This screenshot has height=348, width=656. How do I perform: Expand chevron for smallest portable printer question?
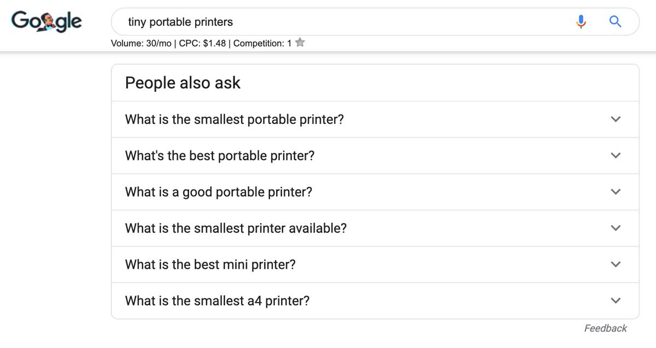tap(616, 119)
